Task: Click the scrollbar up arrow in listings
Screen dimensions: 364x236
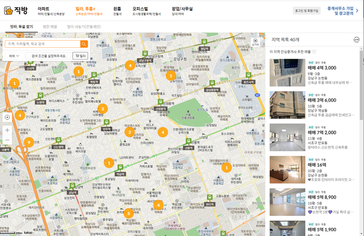Action: (x=362, y=49)
